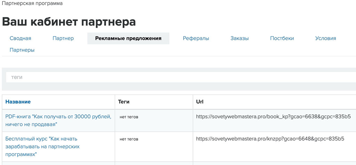Click the Партнерская программа breadcrumb text

(32, 3)
